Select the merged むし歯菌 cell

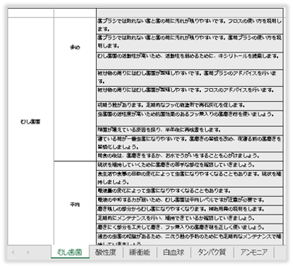click(31, 131)
